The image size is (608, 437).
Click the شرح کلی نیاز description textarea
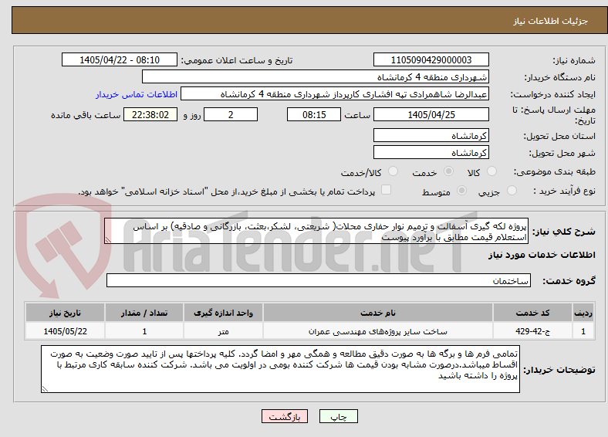[x=316, y=231]
